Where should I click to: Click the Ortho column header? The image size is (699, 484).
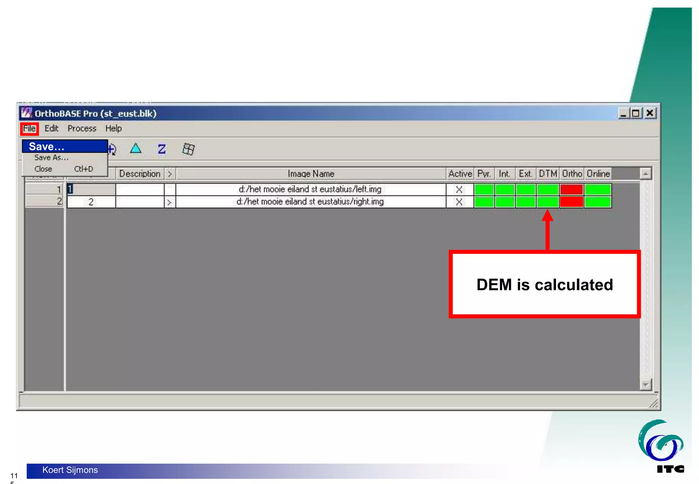[x=572, y=174]
